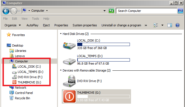The height and width of the screenshot is (107, 185).
Task: Click the Hard Disk Drives (2) header
Action: point(76,34)
